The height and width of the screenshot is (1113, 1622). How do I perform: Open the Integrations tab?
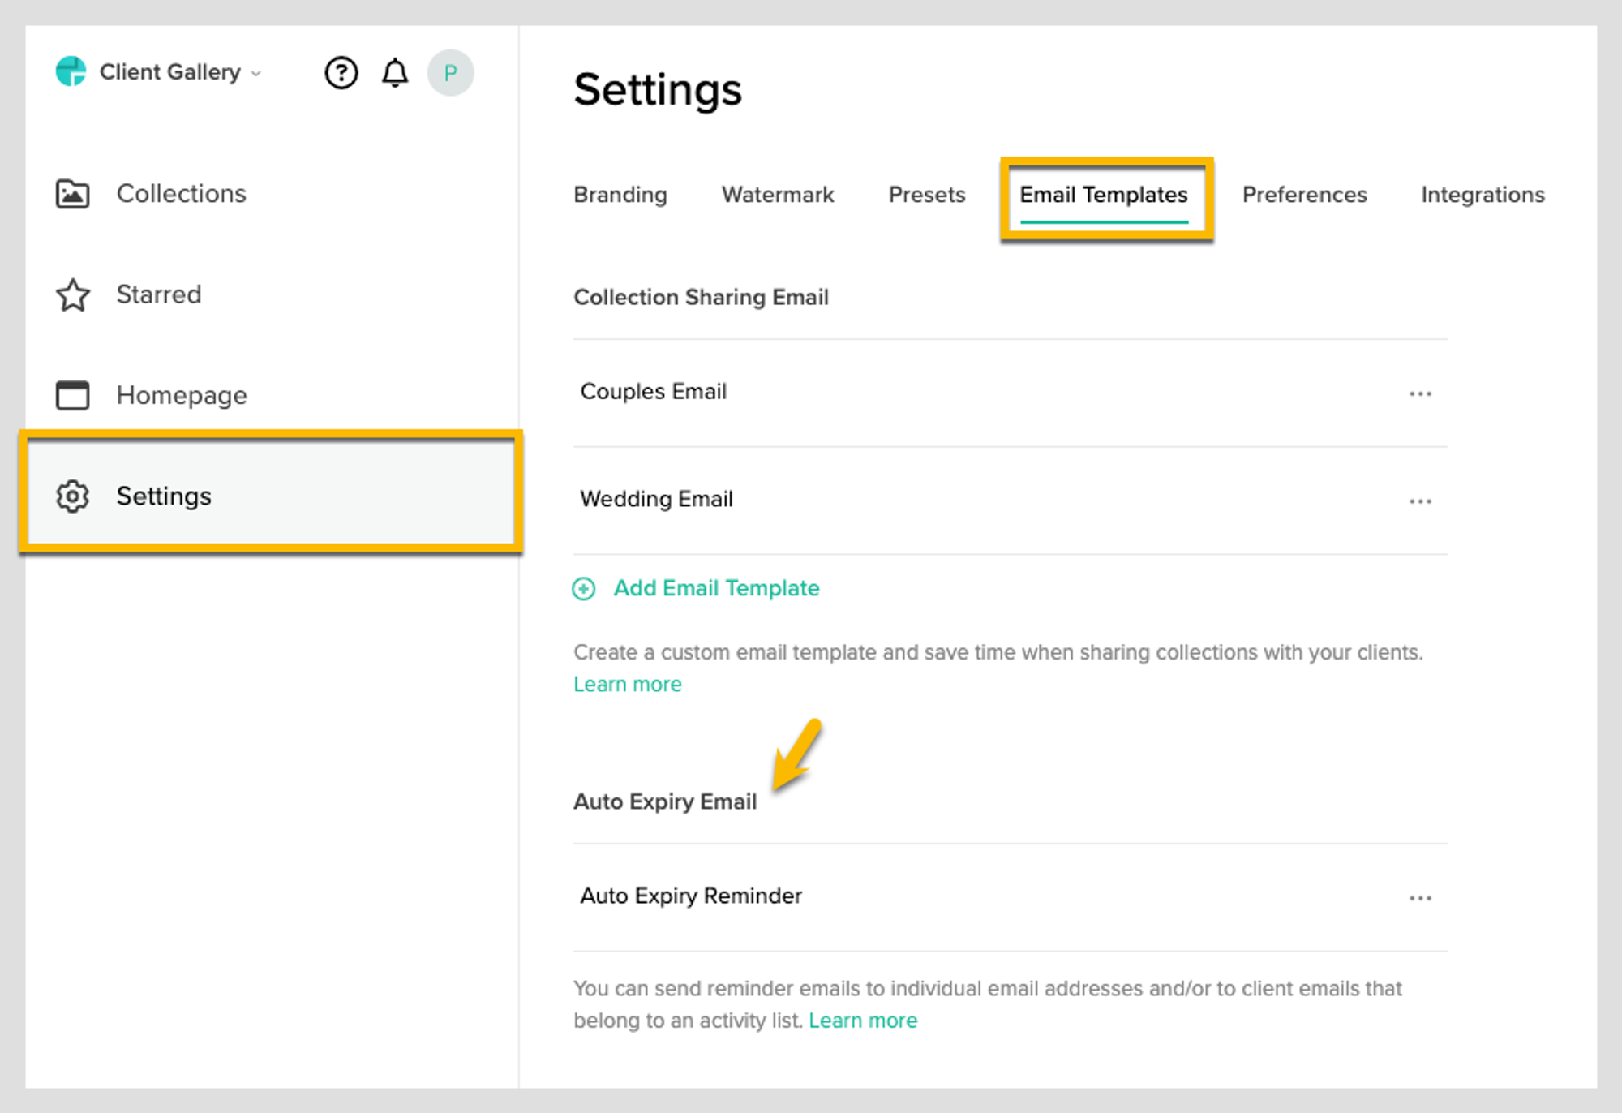[x=1483, y=195]
